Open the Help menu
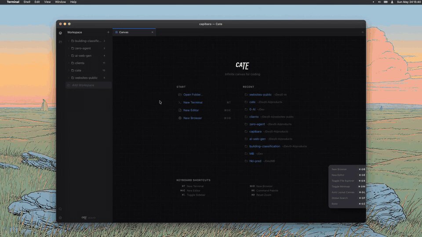The height and width of the screenshot is (237, 422). (73, 2)
